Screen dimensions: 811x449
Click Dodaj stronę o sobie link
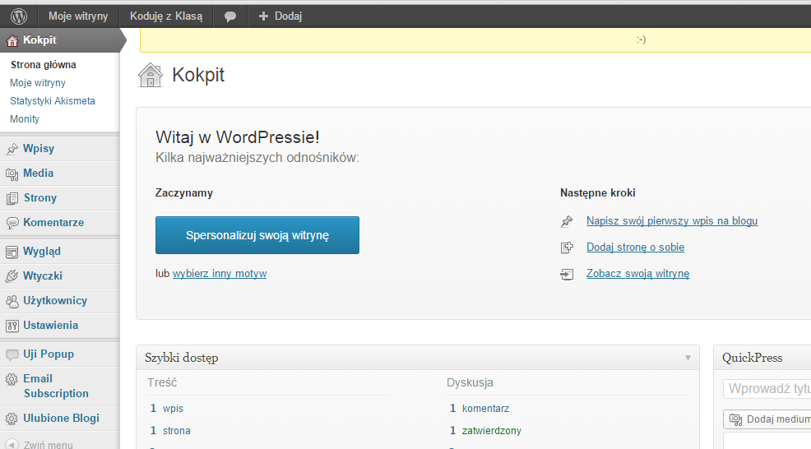[635, 248]
